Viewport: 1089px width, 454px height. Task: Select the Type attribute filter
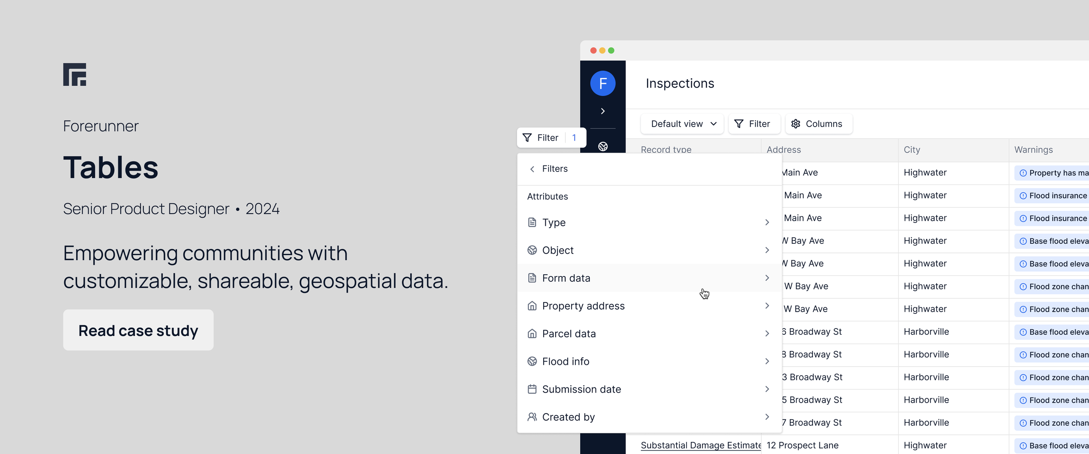(649, 222)
